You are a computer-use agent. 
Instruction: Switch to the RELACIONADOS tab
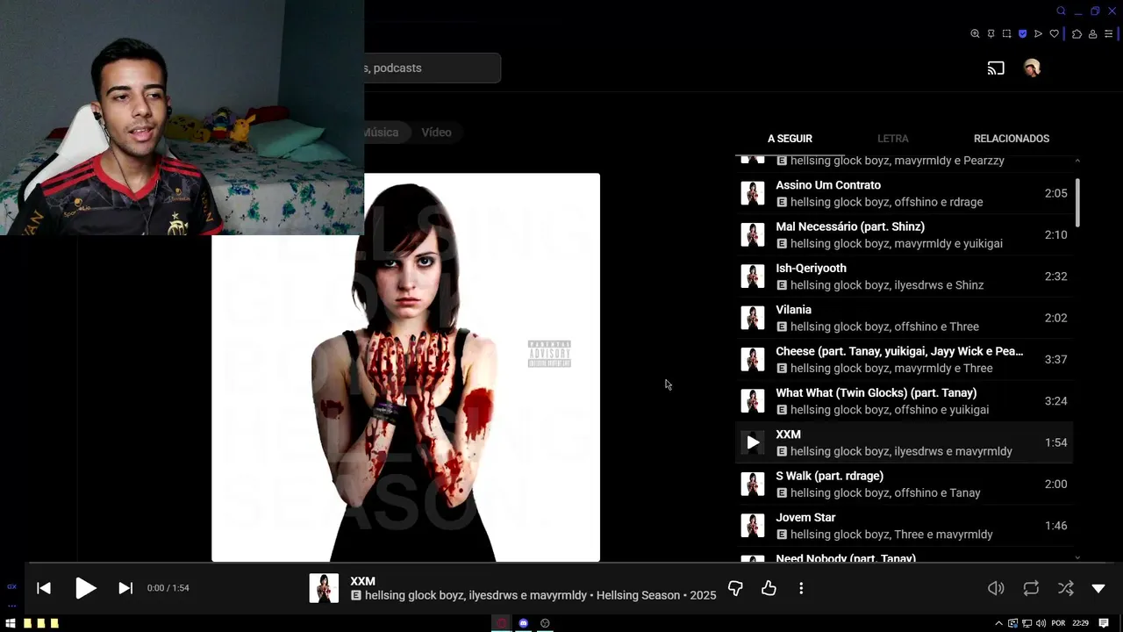pyautogui.click(x=1011, y=139)
